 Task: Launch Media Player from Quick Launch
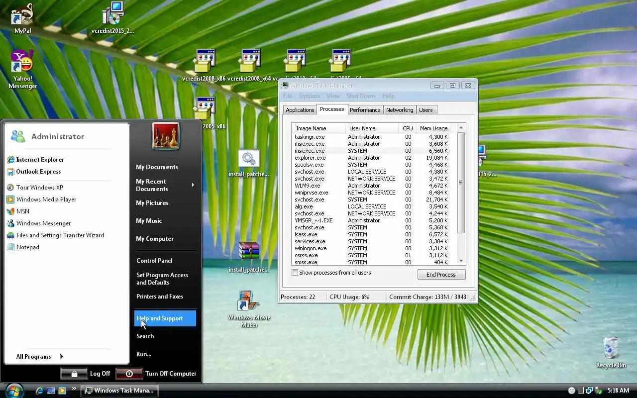62,391
